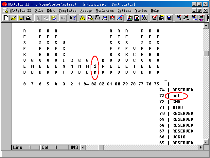
Task: Click the horizontal scrollbar left arrow
Action: click(x=83, y=148)
